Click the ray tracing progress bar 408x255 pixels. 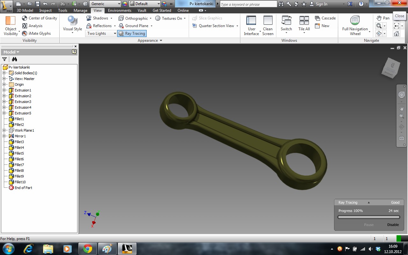click(368, 217)
